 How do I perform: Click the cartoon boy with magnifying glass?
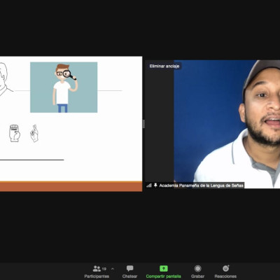[x=64, y=87]
